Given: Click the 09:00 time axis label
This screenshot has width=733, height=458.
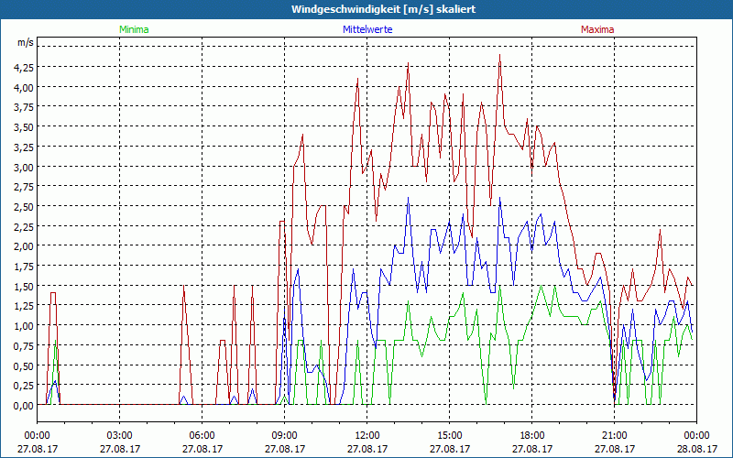Looking at the screenshot, I should point(284,436).
